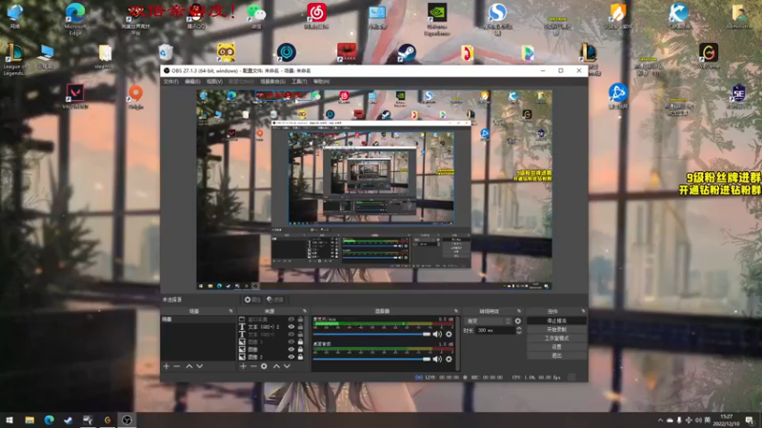The height and width of the screenshot is (428, 762).
Task: Toggle lock on 窗口采集 source
Action: coord(300,320)
